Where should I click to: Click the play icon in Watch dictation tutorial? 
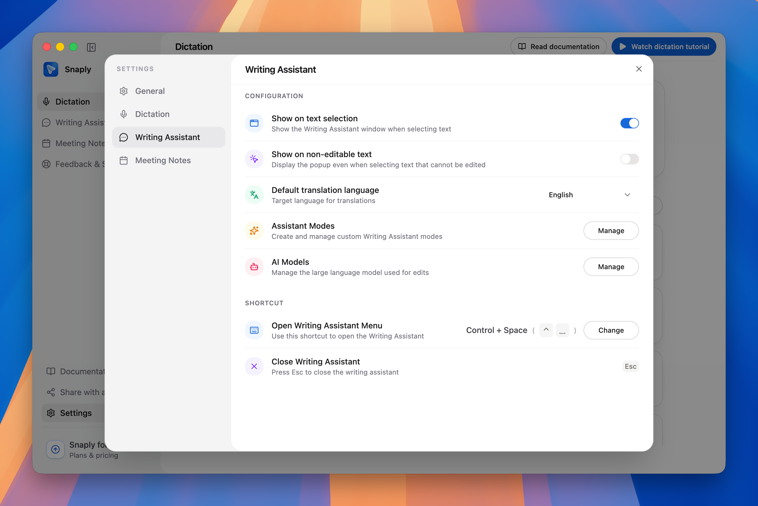pos(623,46)
